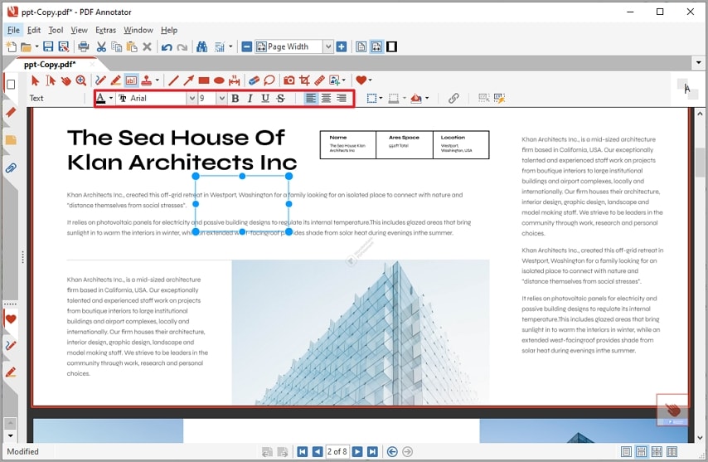
Task: Select the Line tool
Action: point(173,80)
